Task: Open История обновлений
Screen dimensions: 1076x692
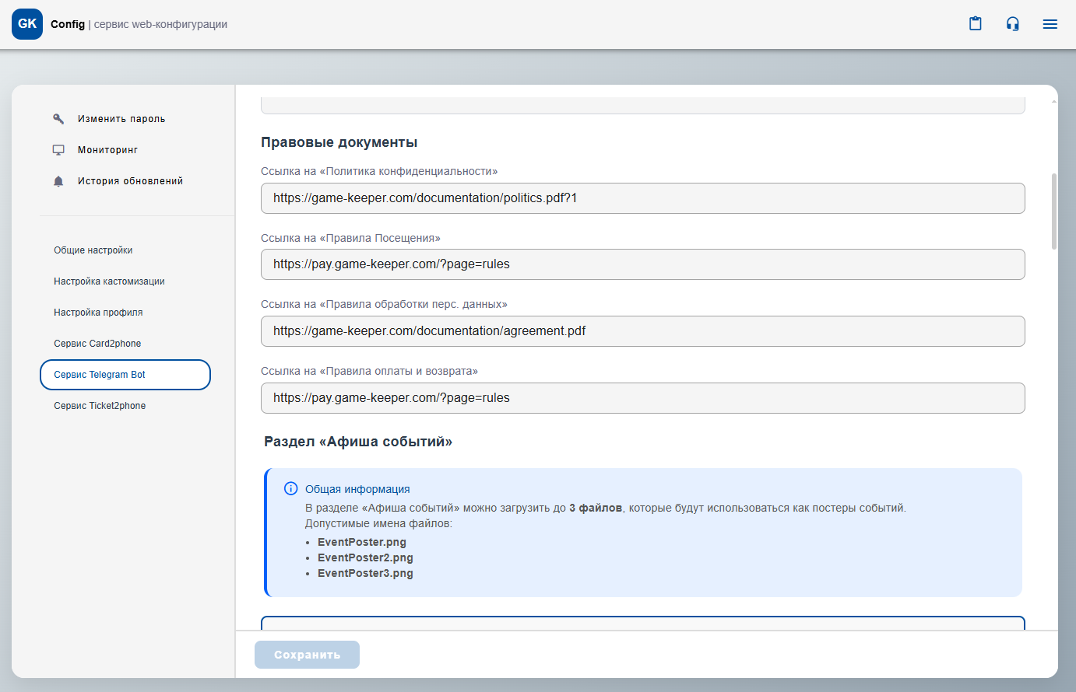Action: 130,181
